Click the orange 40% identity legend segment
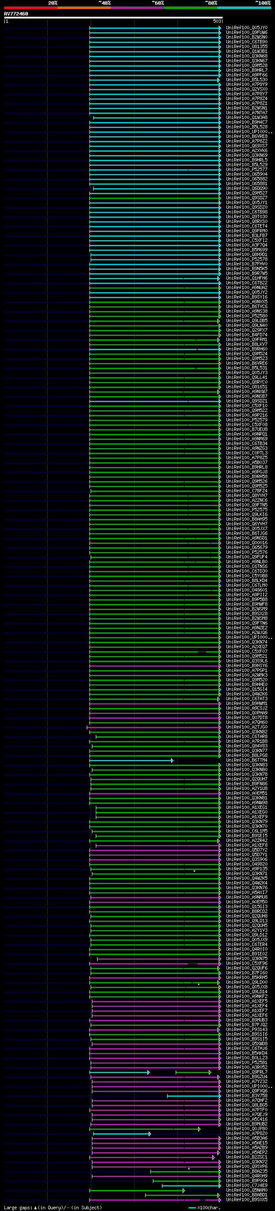This screenshot has height=1211, width=275. pyautogui.click(x=84, y=8)
